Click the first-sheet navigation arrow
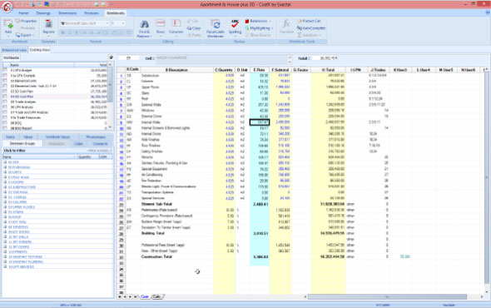491x308 pixels. tap(120, 296)
